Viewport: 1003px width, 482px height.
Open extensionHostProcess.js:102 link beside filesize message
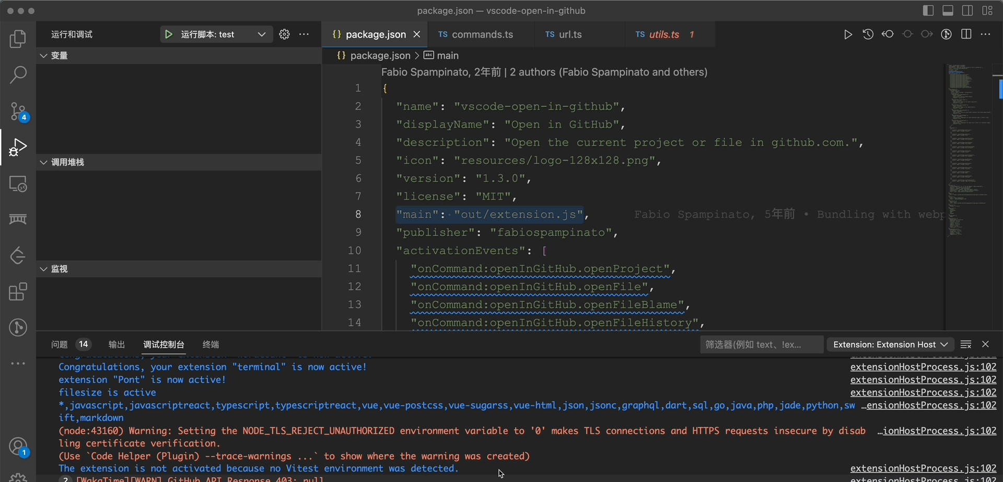pos(923,392)
